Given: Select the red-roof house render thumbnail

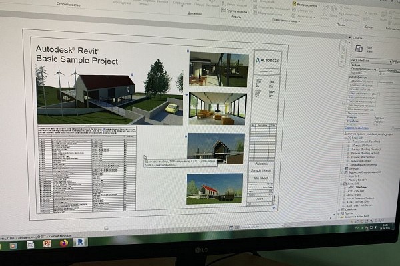Looking at the screenshot, I should tap(215, 188).
